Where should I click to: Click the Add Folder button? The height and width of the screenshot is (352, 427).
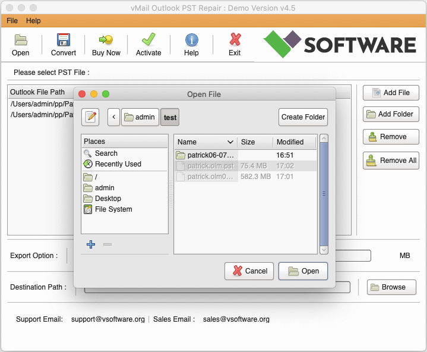391,114
